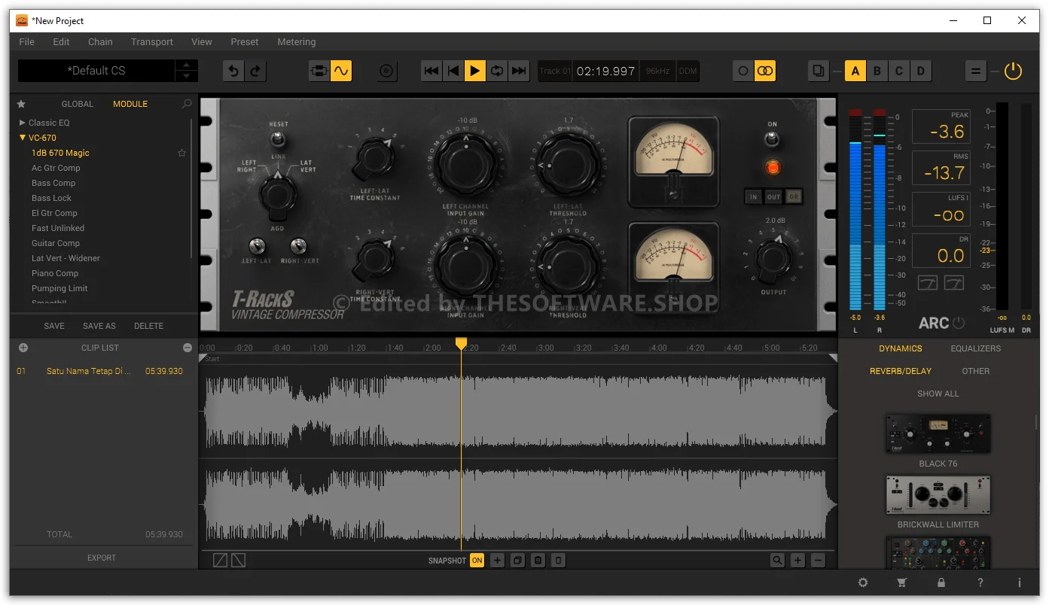
Task: Click the DELETE preset button
Action: pyautogui.click(x=148, y=326)
